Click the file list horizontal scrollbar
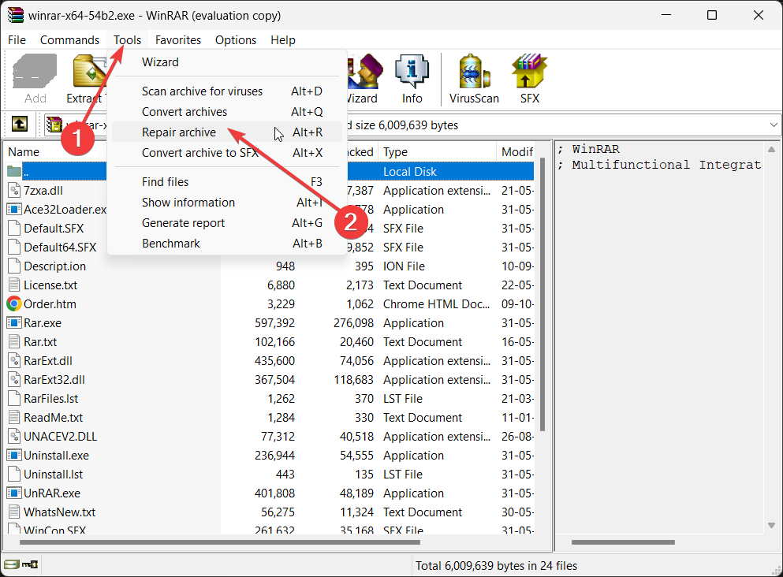This screenshot has height=577, width=783. 220,542
